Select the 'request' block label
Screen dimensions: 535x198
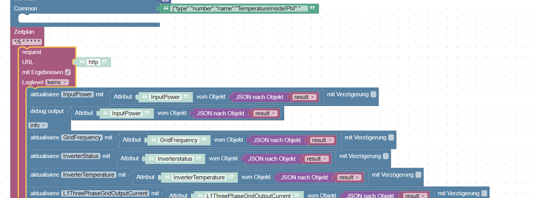pyautogui.click(x=32, y=52)
